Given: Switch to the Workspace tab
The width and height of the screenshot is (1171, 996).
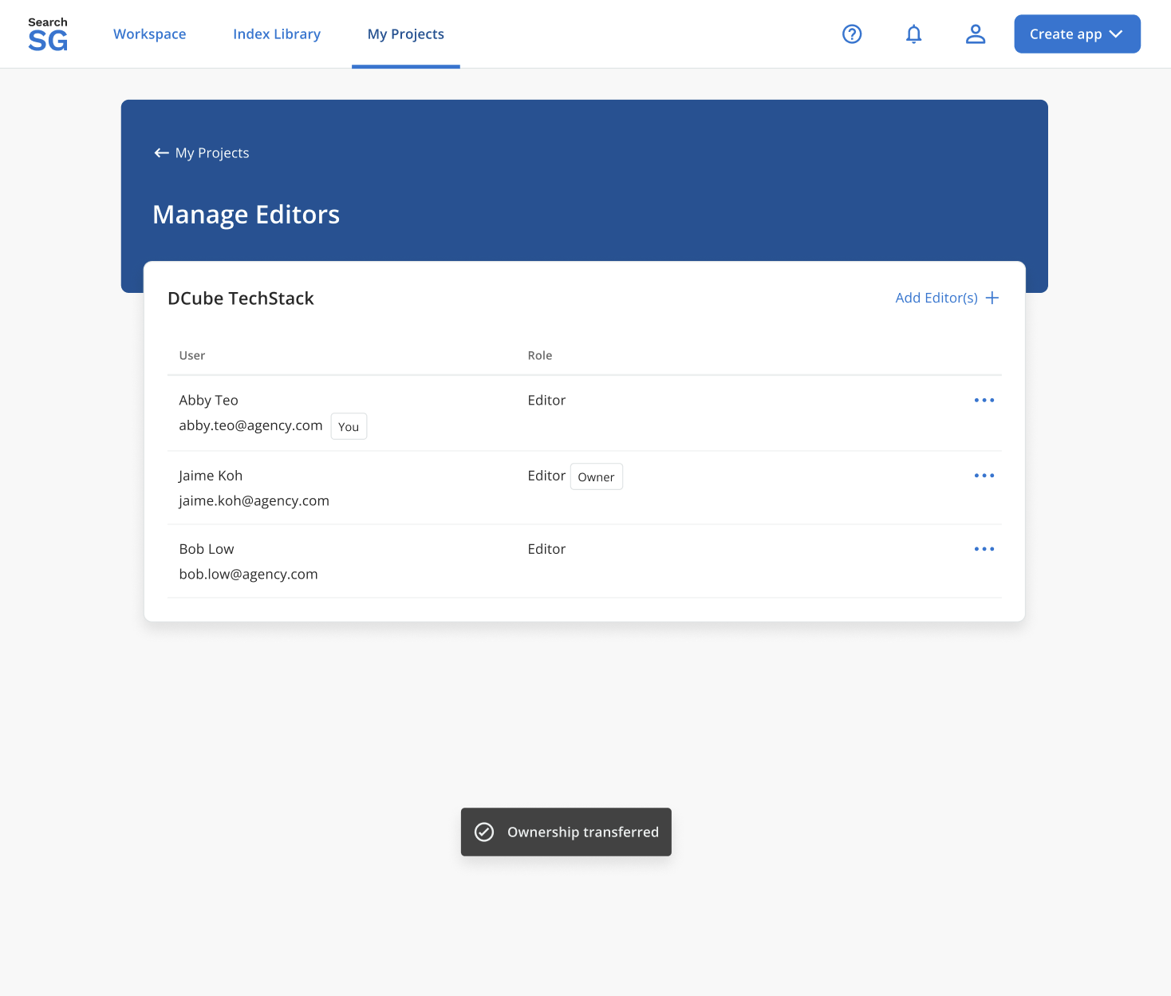Looking at the screenshot, I should coord(149,34).
